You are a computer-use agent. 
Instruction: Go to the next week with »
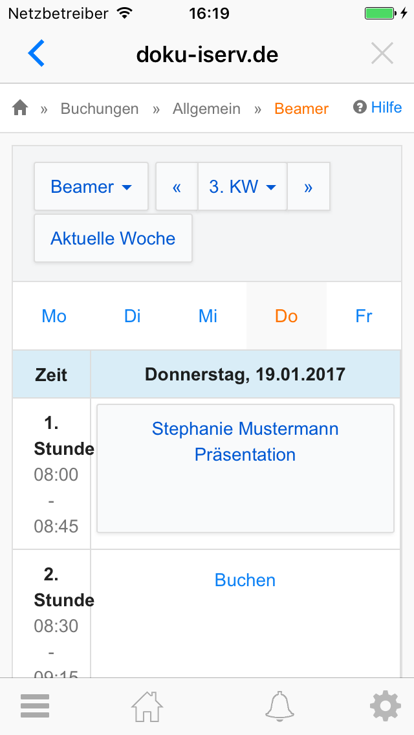(309, 186)
